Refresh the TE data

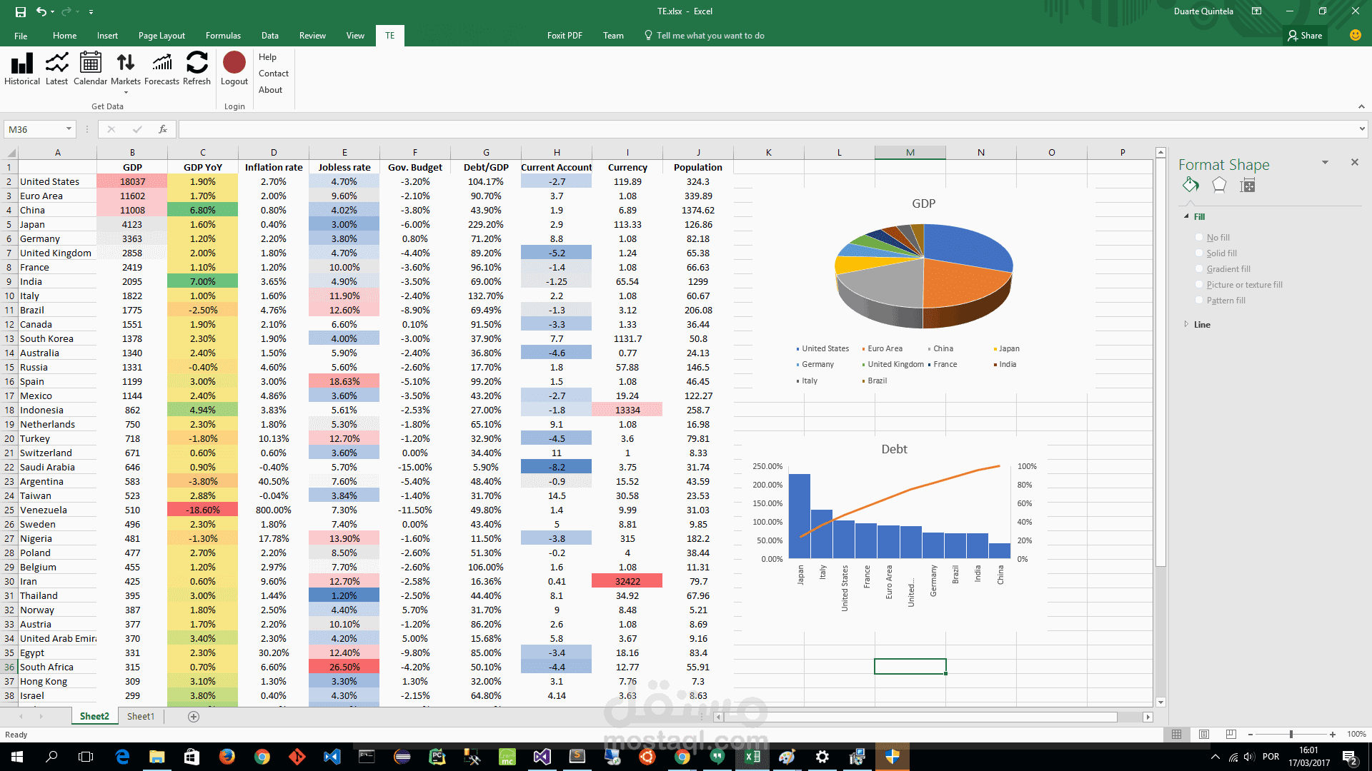197,69
